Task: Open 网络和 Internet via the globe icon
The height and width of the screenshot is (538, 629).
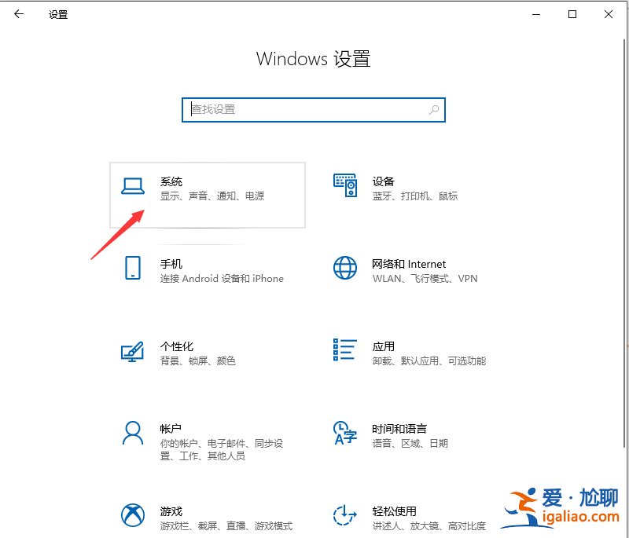Action: [345, 269]
